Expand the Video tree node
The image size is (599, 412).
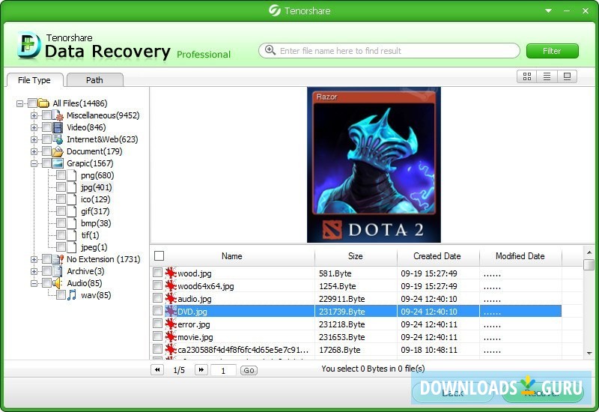34,127
